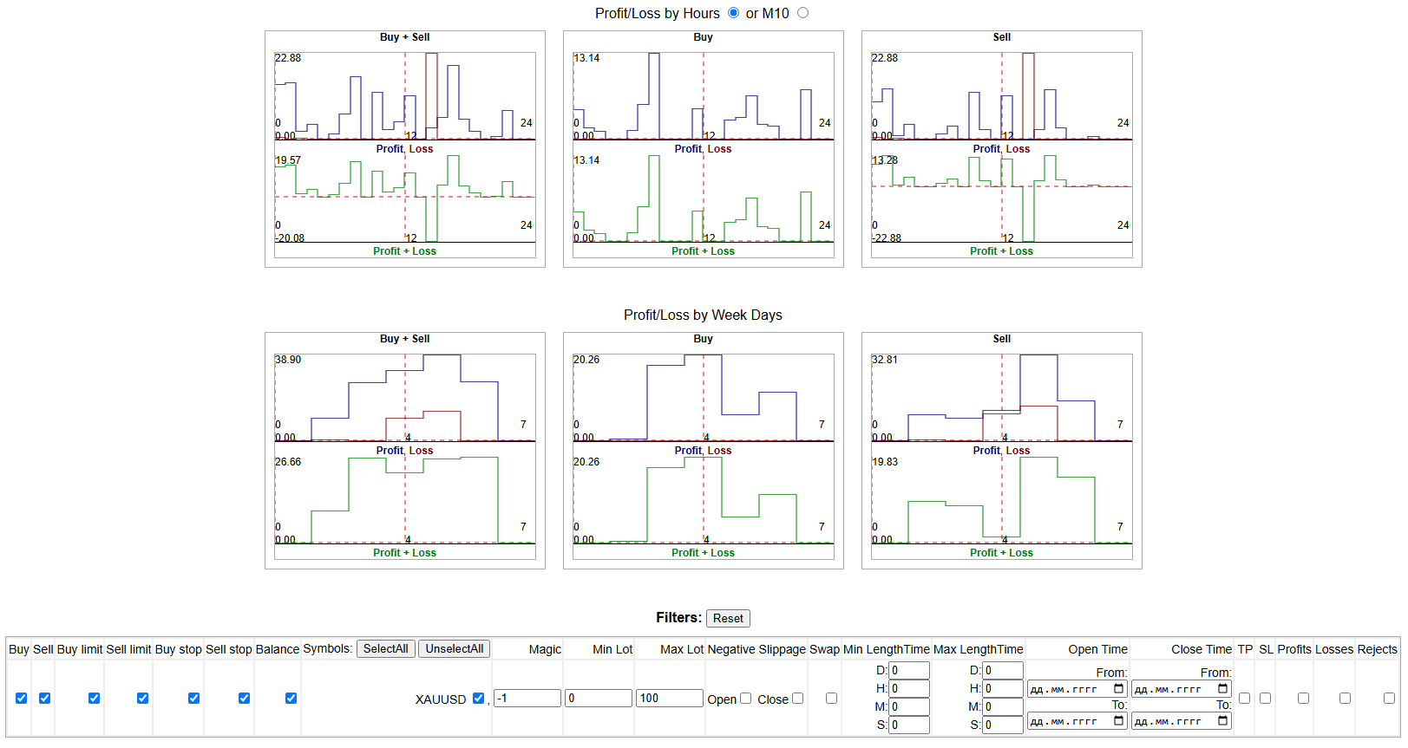Open calendar picker for Open Time To
Screen dimensions: 1408x748
[1118, 720]
